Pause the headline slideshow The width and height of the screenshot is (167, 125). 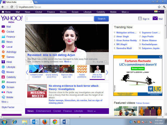pos(105,62)
